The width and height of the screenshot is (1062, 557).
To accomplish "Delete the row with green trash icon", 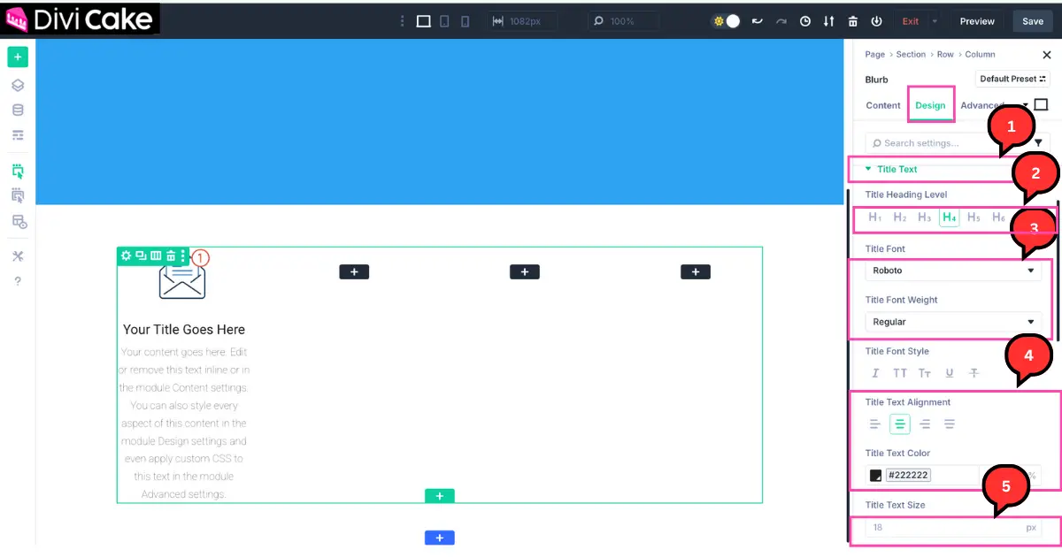I will [171, 256].
